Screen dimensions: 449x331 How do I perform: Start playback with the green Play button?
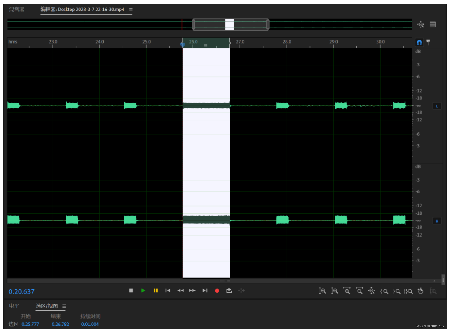(143, 291)
